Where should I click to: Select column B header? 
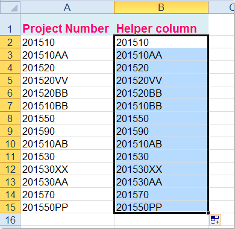161,7
